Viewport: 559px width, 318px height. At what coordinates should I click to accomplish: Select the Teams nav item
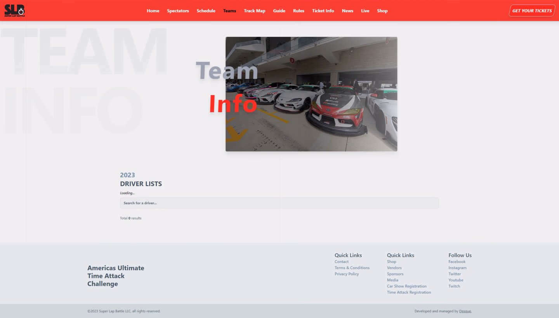[x=229, y=11]
